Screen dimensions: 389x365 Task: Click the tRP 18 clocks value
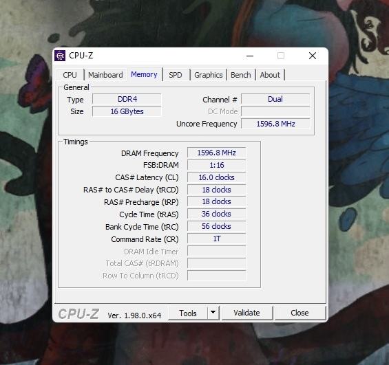[x=217, y=202]
